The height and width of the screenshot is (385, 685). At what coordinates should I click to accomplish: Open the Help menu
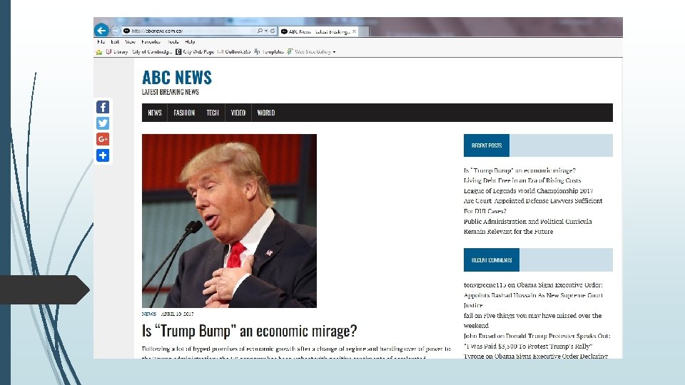(x=190, y=42)
